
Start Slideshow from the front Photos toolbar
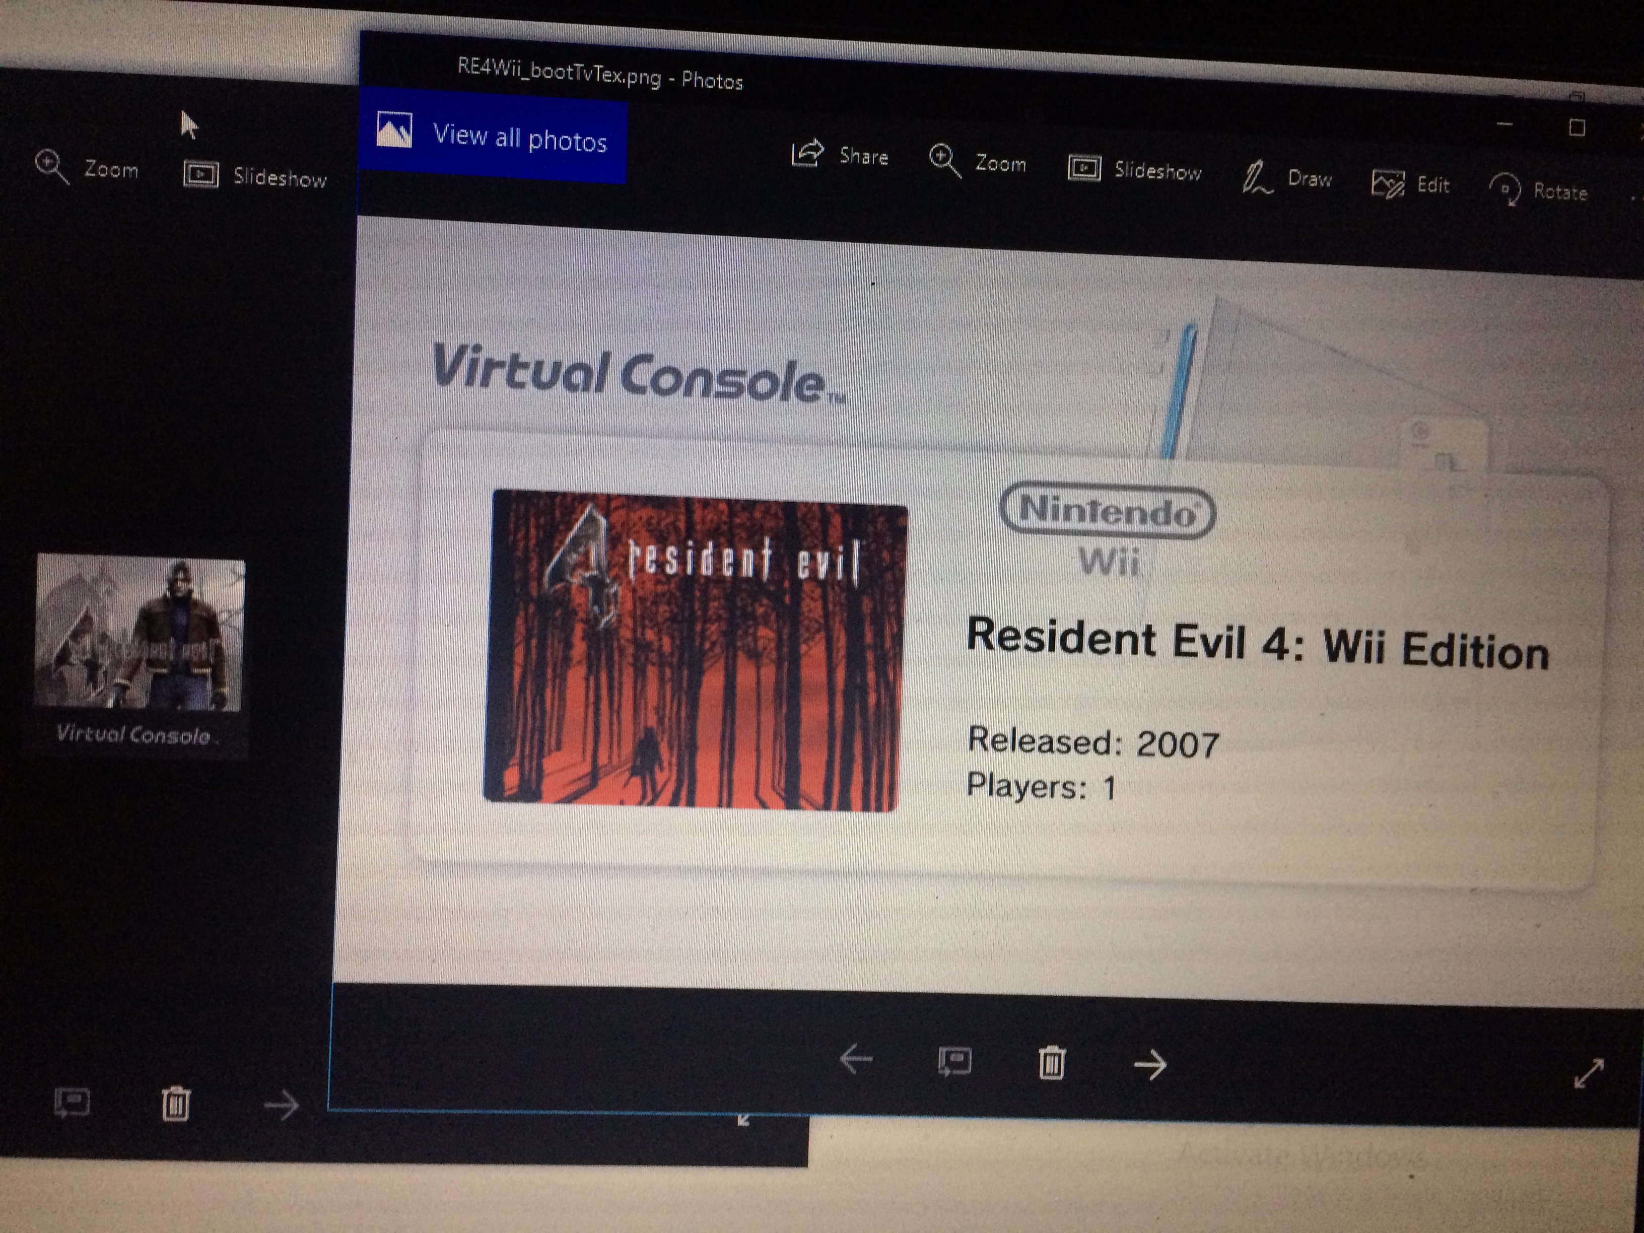[x=1135, y=169]
